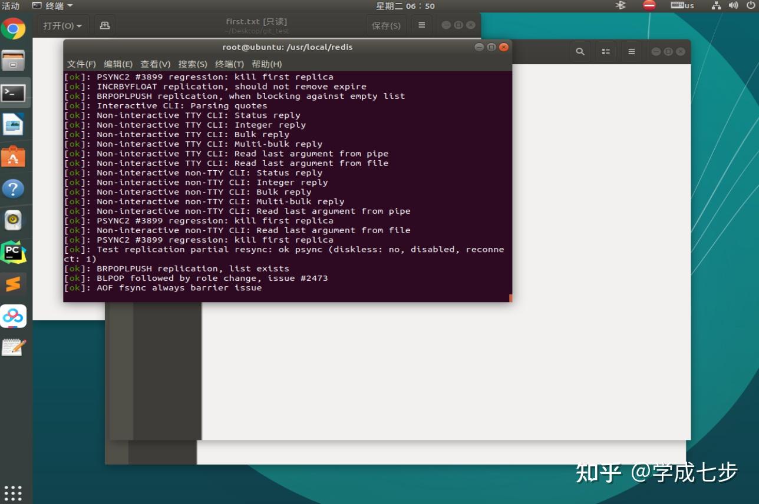Click 'Non-interactive non-TTY CLI: Integer reply' line
Screen dimensions: 759x504
(212, 183)
